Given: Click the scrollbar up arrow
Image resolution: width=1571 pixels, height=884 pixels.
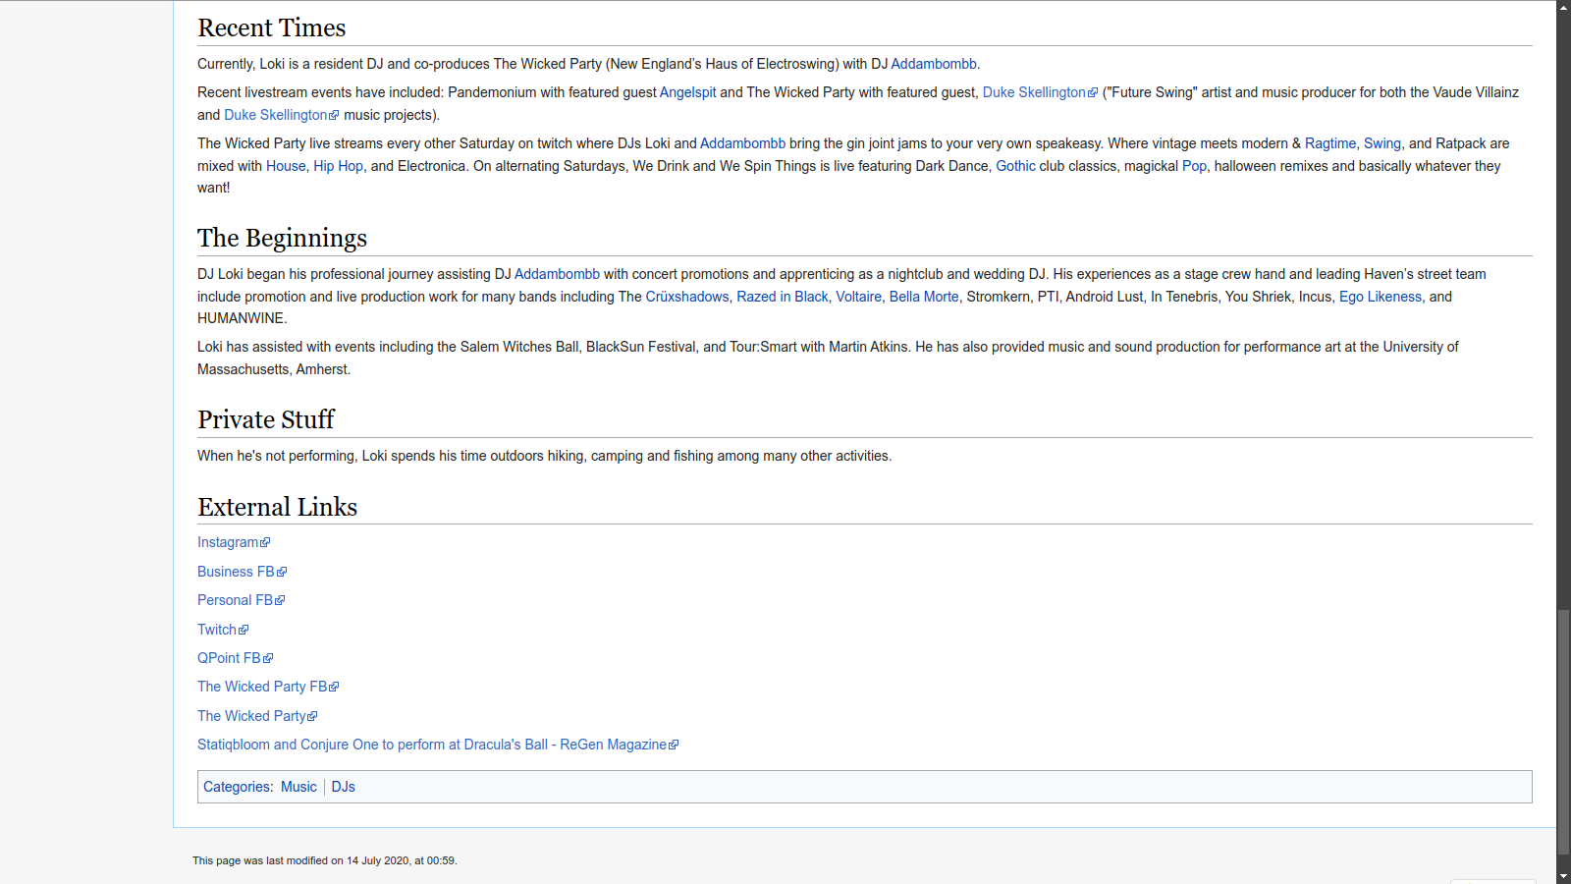Looking at the screenshot, I should [1563, 7].
